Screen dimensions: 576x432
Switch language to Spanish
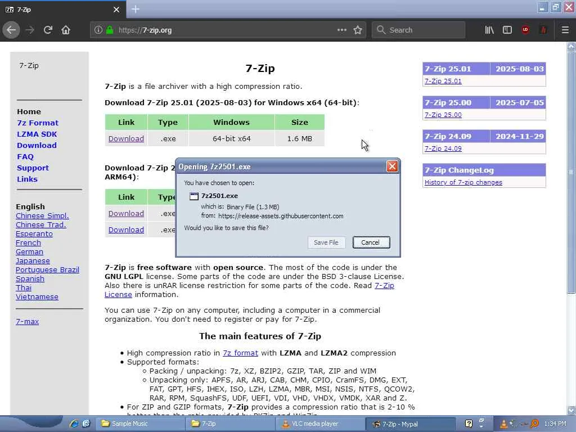coord(30,279)
